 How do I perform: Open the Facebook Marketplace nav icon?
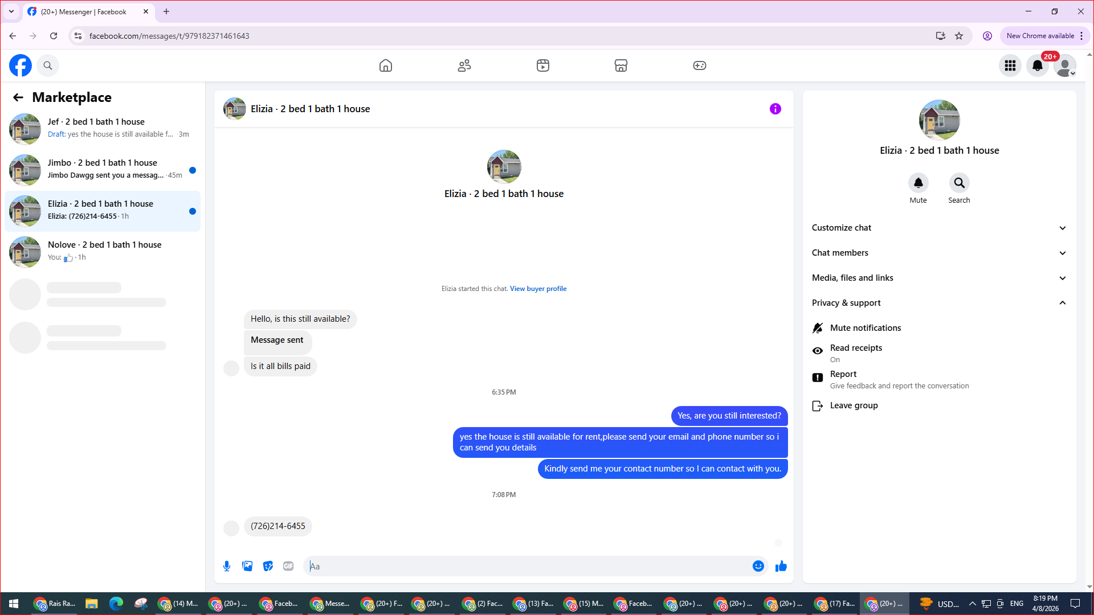[621, 65]
